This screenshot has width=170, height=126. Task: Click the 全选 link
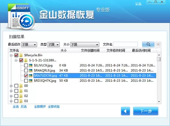point(16,107)
